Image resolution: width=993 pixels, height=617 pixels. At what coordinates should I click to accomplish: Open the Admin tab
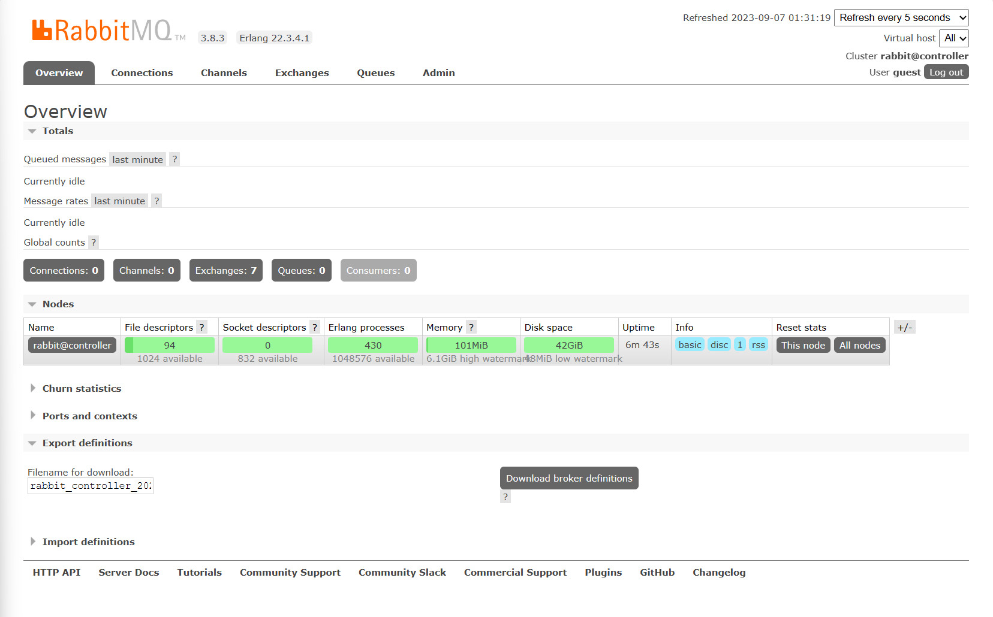point(439,73)
